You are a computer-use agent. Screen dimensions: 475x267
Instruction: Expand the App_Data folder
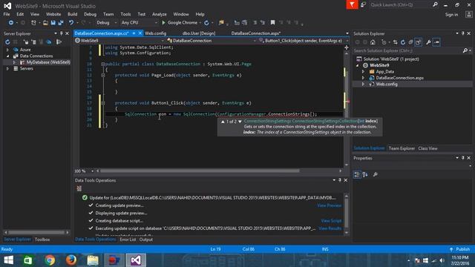[x=363, y=72]
